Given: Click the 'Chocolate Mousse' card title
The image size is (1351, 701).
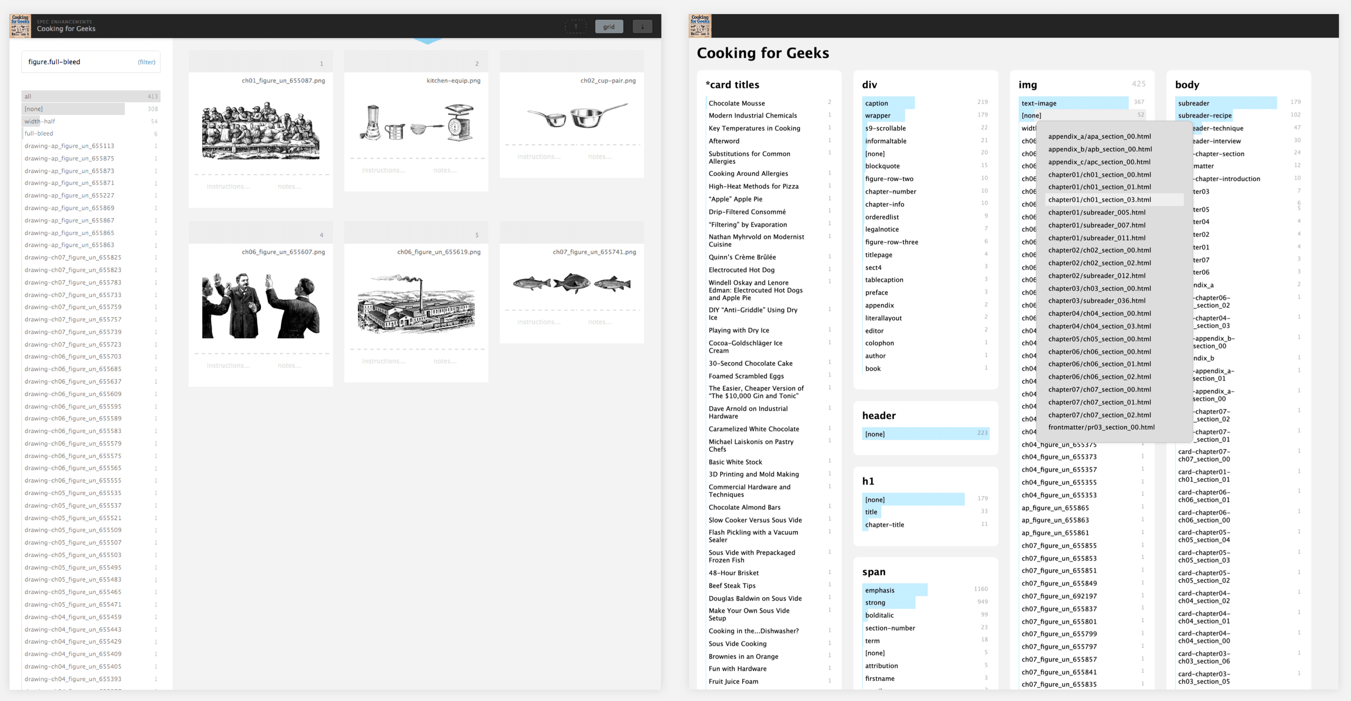Looking at the screenshot, I should [x=736, y=103].
